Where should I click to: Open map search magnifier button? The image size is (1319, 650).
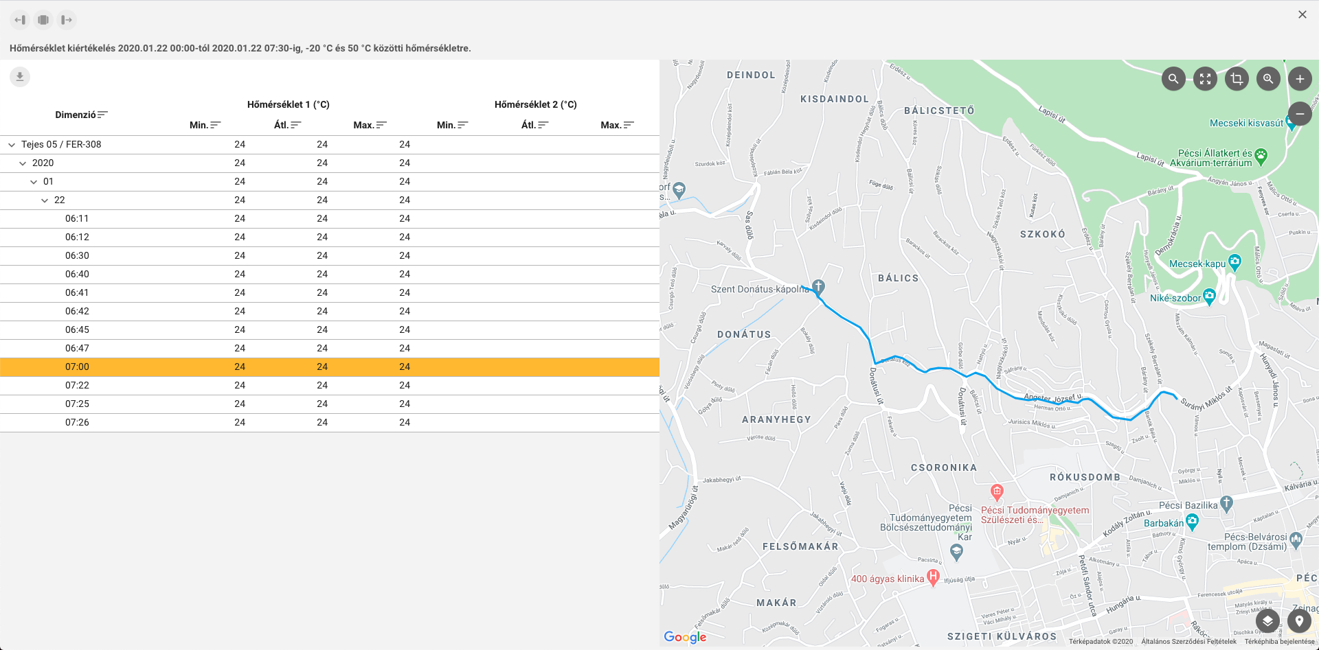coord(1173,79)
